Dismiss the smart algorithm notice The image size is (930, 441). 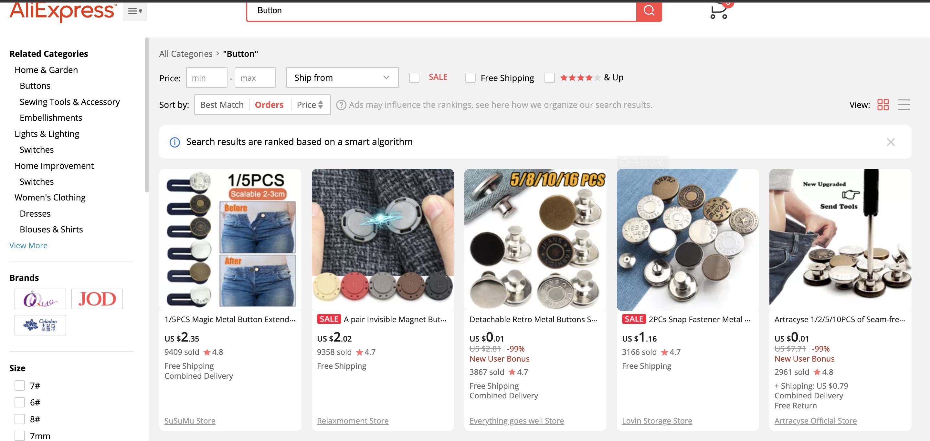pyautogui.click(x=891, y=142)
